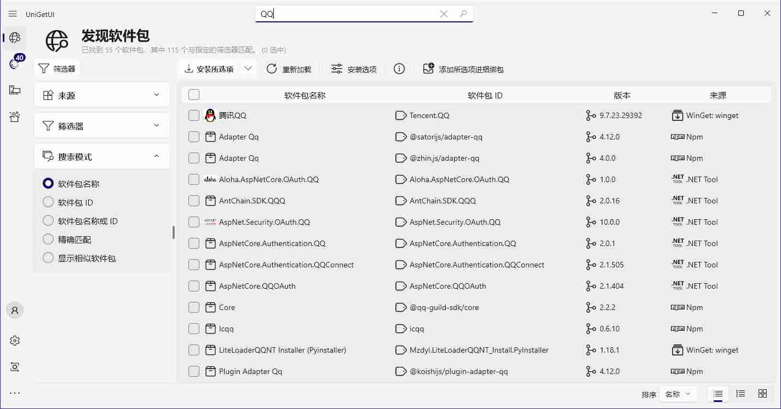Click the 腾讯QQ penguin icon
The height and width of the screenshot is (409, 781).
210,115
